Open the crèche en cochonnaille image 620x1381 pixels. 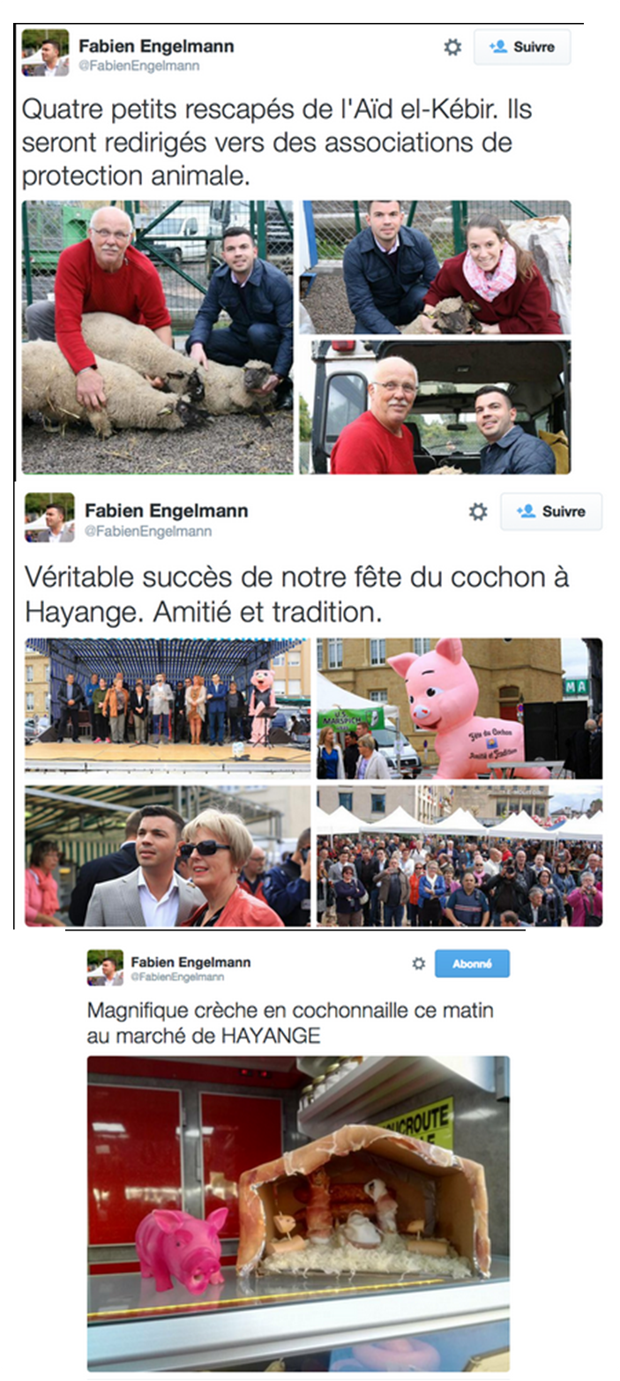pos(298,1213)
